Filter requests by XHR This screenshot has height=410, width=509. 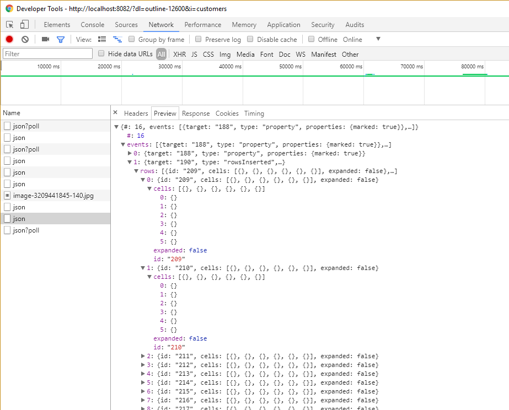(180, 54)
